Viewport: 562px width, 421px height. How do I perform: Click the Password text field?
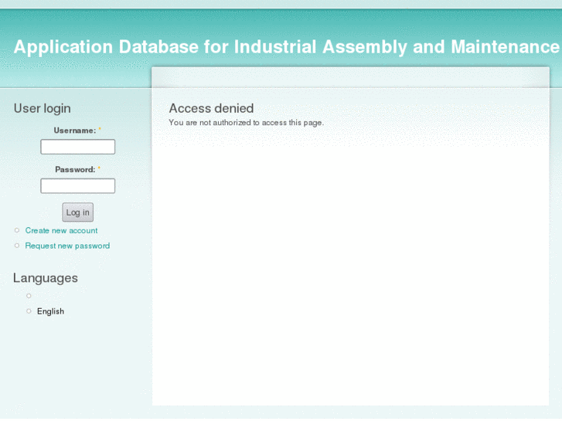coord(77,186)
